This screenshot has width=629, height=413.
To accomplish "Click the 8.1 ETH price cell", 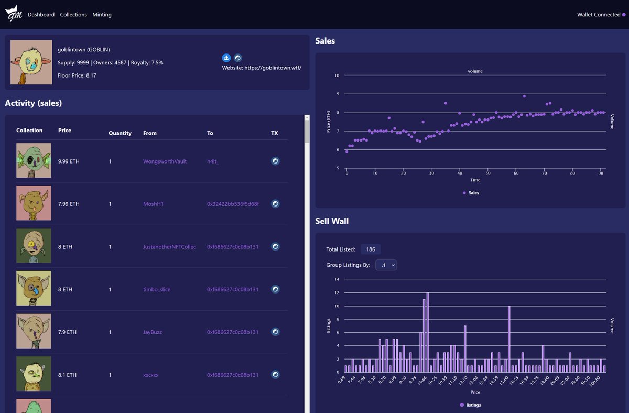I will tap(67, 375).
